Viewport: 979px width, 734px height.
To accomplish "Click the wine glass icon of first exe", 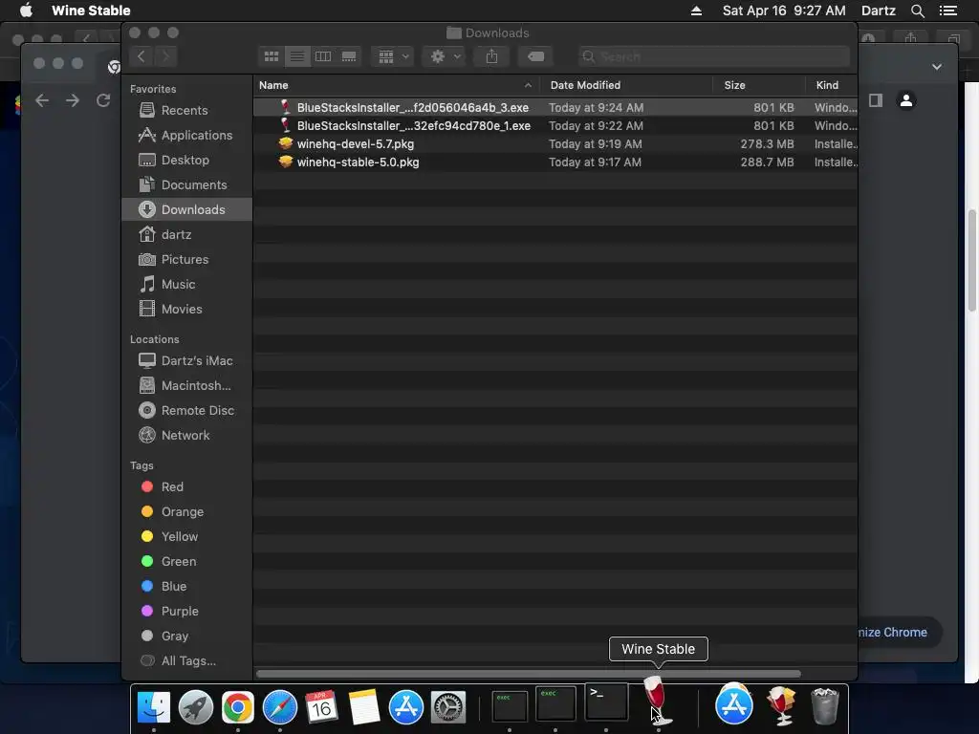I will [x=285, y=107].
